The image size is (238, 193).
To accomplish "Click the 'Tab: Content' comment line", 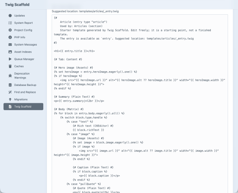I will [68, 59].
